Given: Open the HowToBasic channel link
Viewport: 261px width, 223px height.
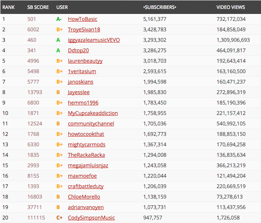Looking at the screenshot, I should click(82, 19).
